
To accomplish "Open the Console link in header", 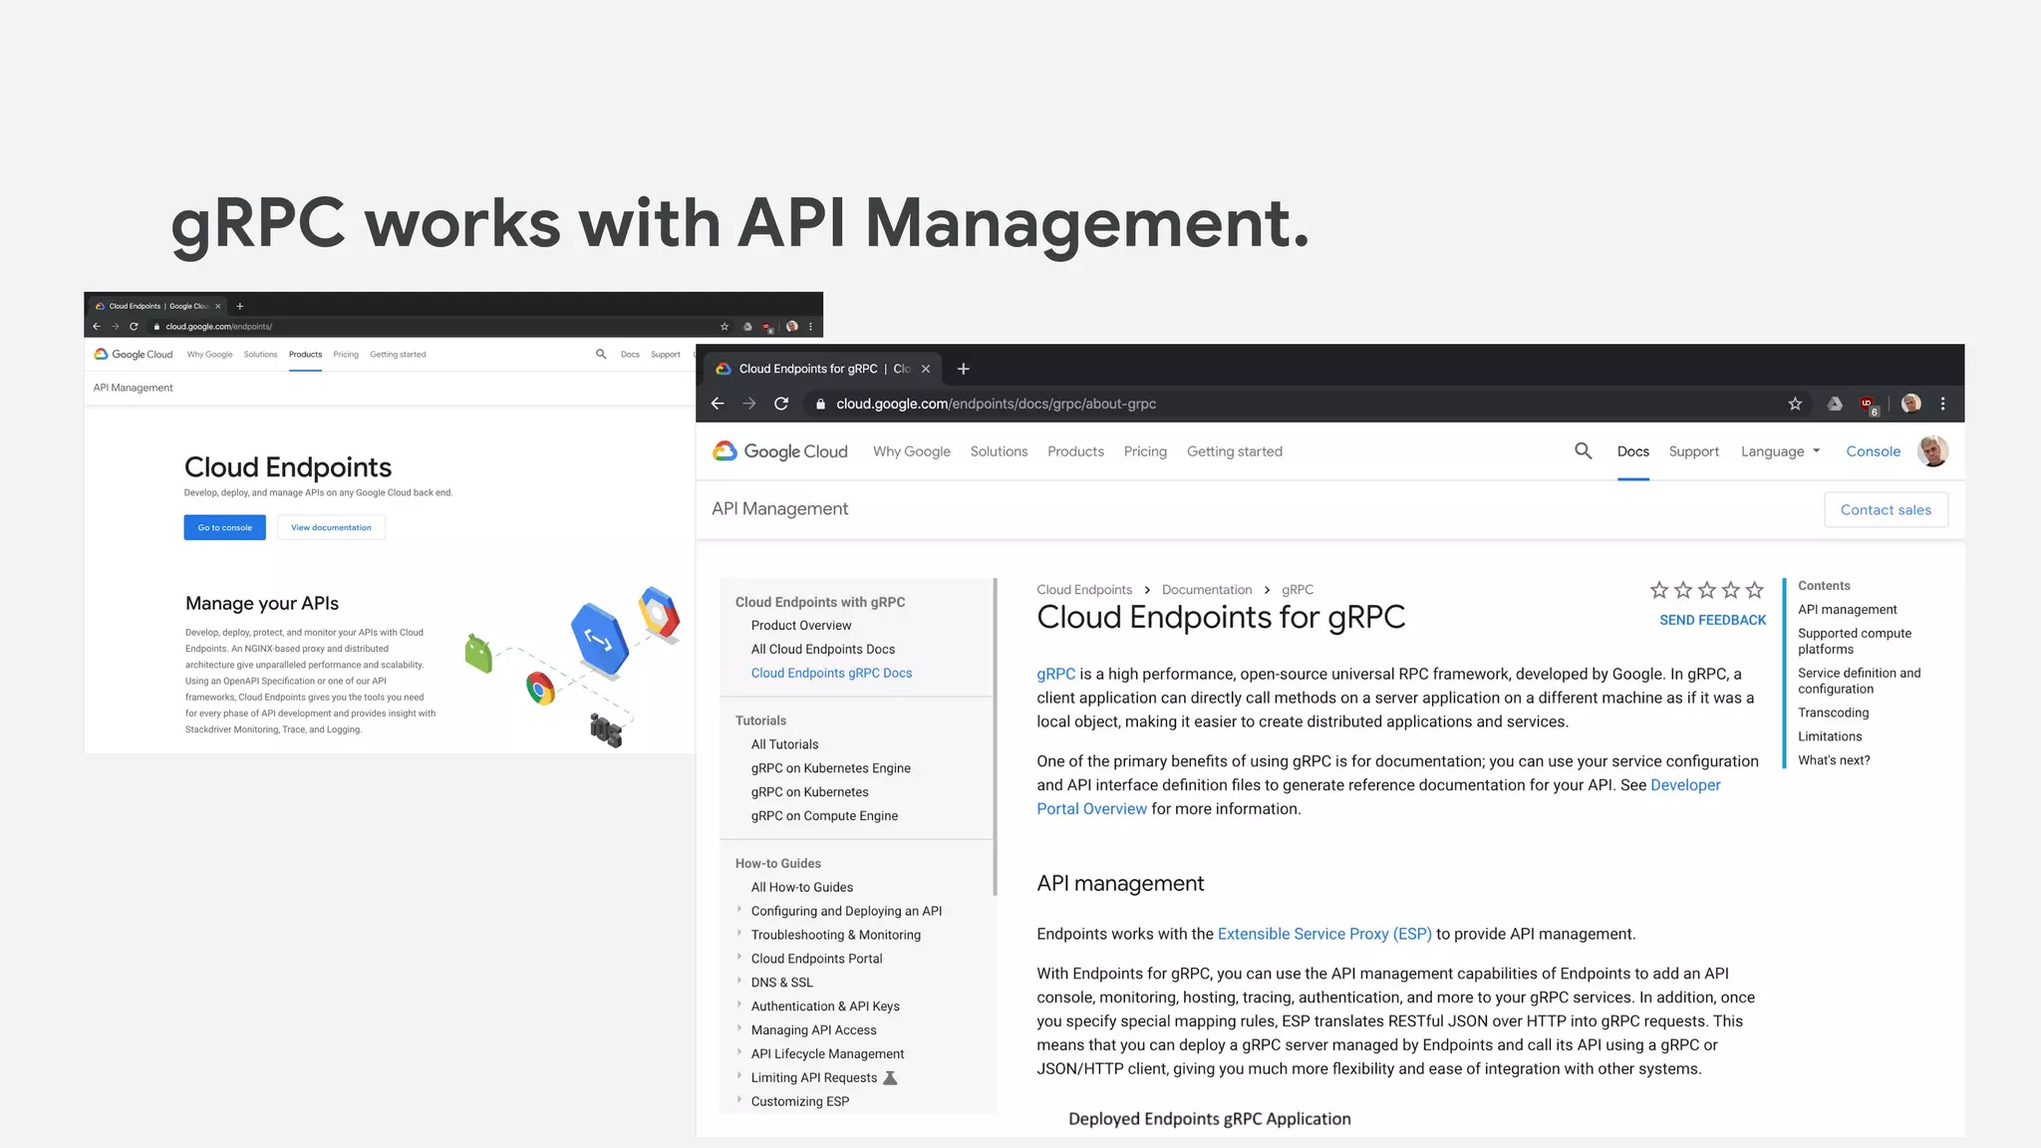I will pos(1873,451).
